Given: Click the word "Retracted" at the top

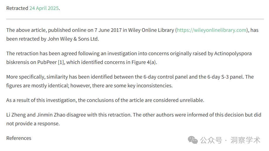Looking at the screenshot, I should click(x=17, y=8).
